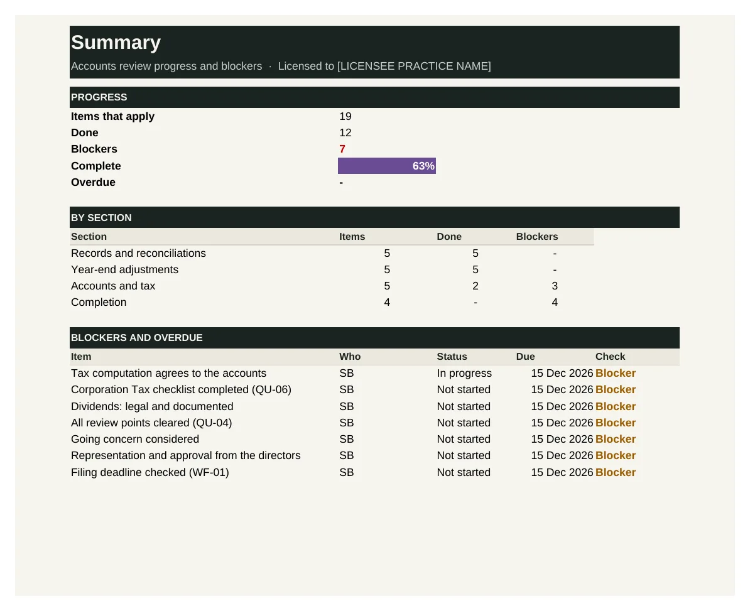Click the "Due" column header

(526, 357)
